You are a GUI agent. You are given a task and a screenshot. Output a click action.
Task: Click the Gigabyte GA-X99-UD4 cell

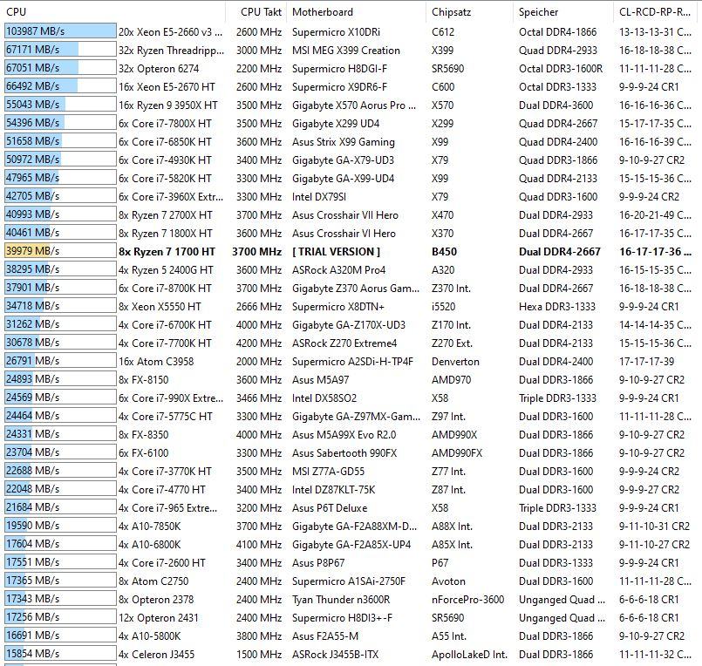coord(343,179)
